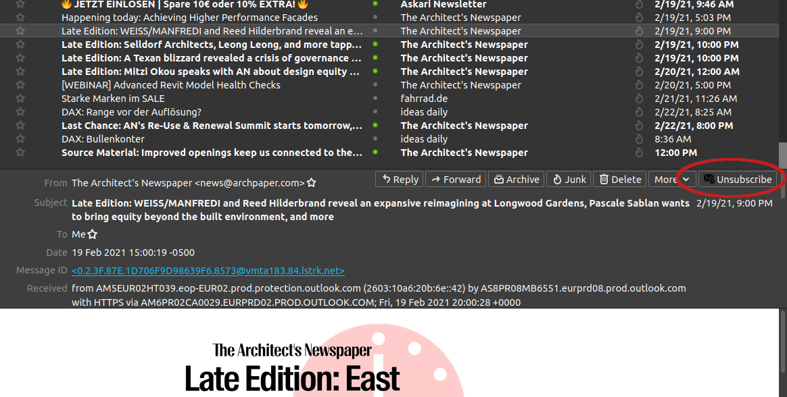Toggle read dot of 'DAX: Bullenkonter' message
This screenshot has height=397, width=787.
coord(375,138)
